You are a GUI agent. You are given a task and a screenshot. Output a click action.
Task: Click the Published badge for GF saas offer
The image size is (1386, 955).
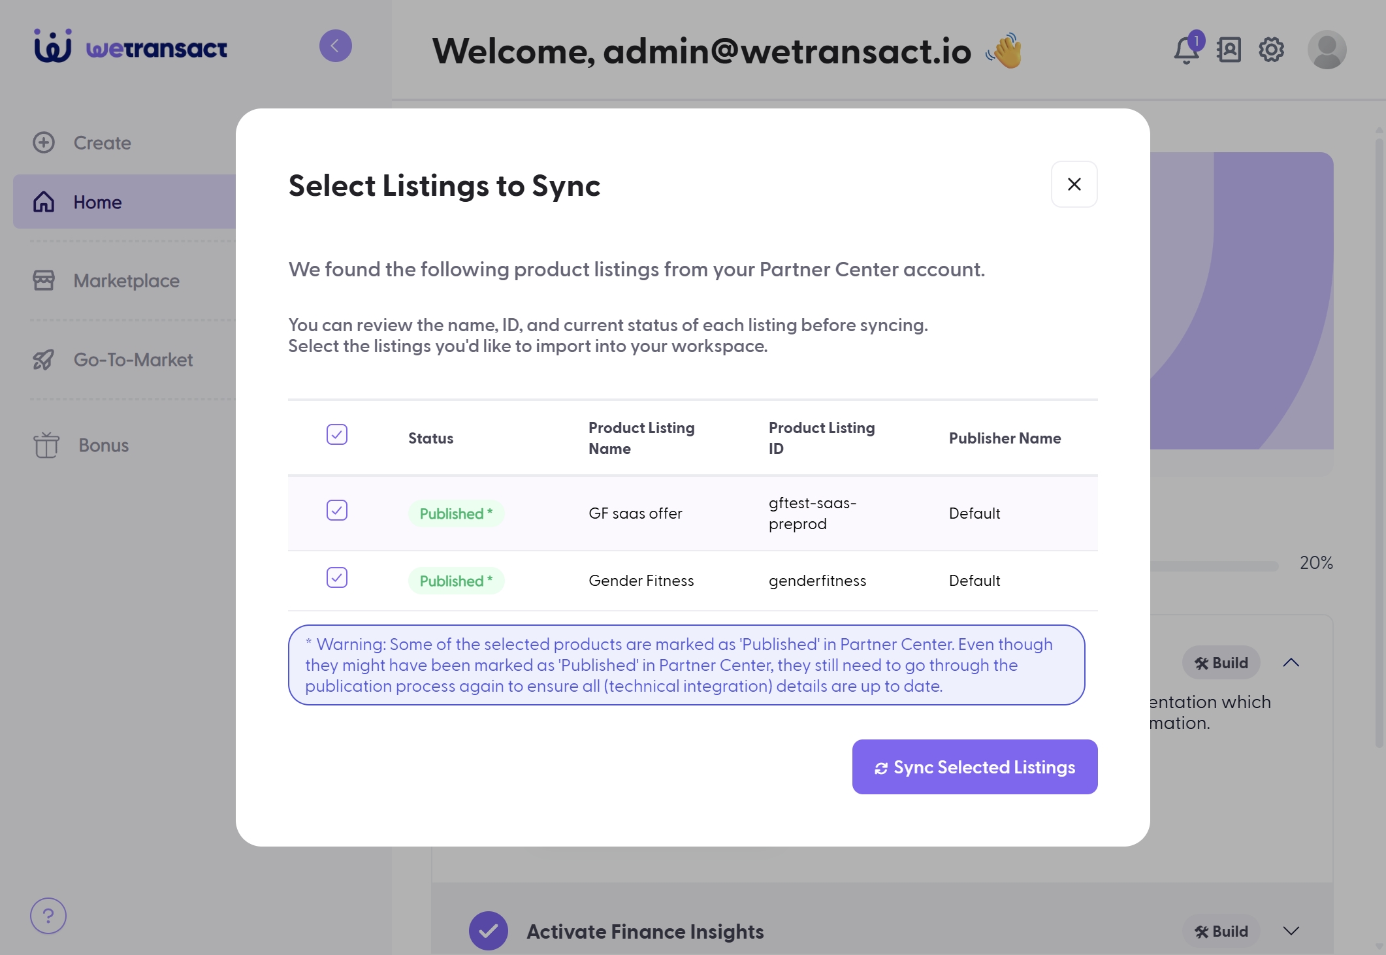pyautogui.click(x=457, y=513)
